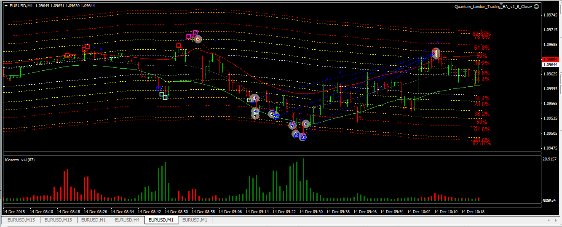Viewport: 562px width, 227px height.
Task: Select the cyan square markers near 08:50 low
Action: (x=163, y=96)
